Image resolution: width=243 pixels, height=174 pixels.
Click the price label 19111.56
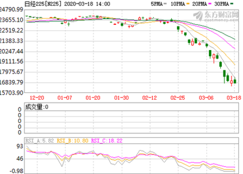coord(11,62)
